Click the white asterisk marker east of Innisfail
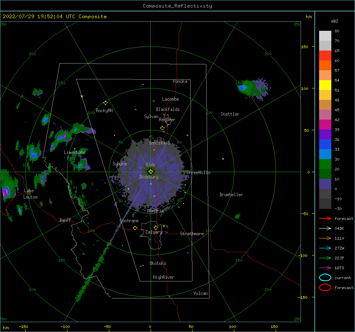 187,135
